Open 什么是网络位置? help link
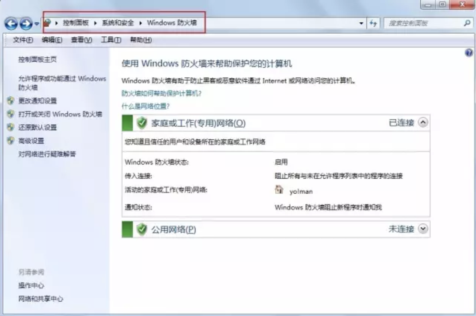The width and height of the screenshot is (476, 316). (x=145, y=106)
